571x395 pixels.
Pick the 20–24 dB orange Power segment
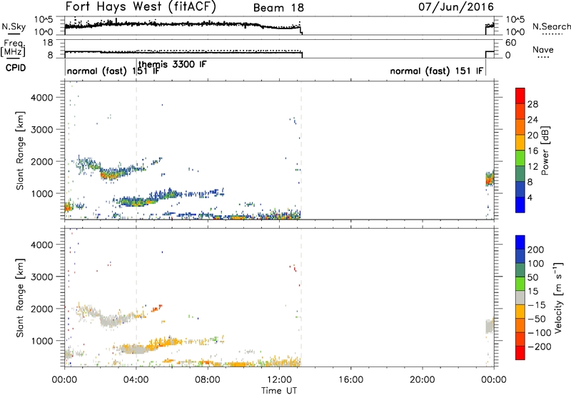pos(520,127)
